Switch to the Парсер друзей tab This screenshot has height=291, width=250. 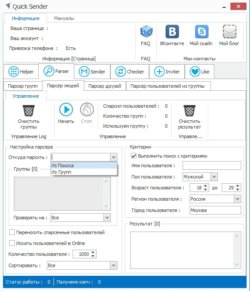tap(105, 86)
